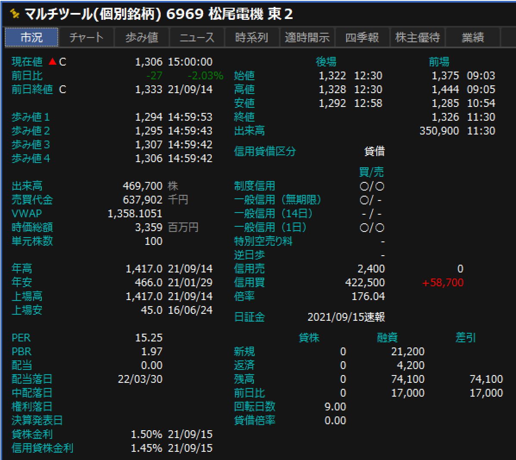Screen dimensions: 516x460
Task: Click 前場 high price 1,444
Action: 445,90
